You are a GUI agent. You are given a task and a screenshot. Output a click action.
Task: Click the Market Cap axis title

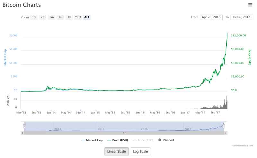pos(5,57)
